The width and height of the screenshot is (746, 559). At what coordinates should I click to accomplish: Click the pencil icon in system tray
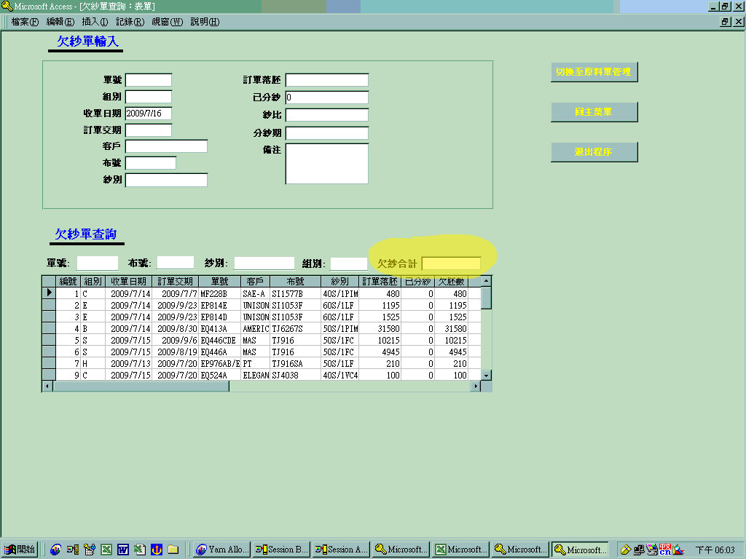pos(626,550)
